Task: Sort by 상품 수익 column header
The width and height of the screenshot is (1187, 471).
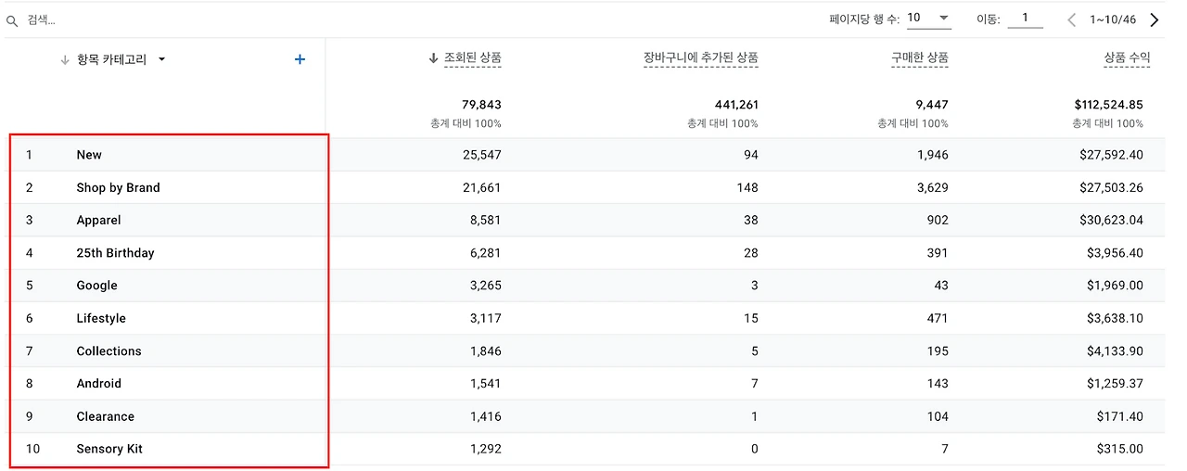Action: click(x=1127, y=58)
